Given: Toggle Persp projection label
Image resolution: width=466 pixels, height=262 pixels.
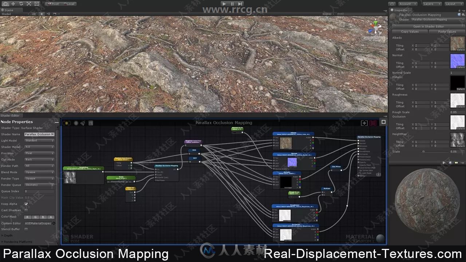Looking at the screenshot, I should pyautogui.click(x=375, y=40).
